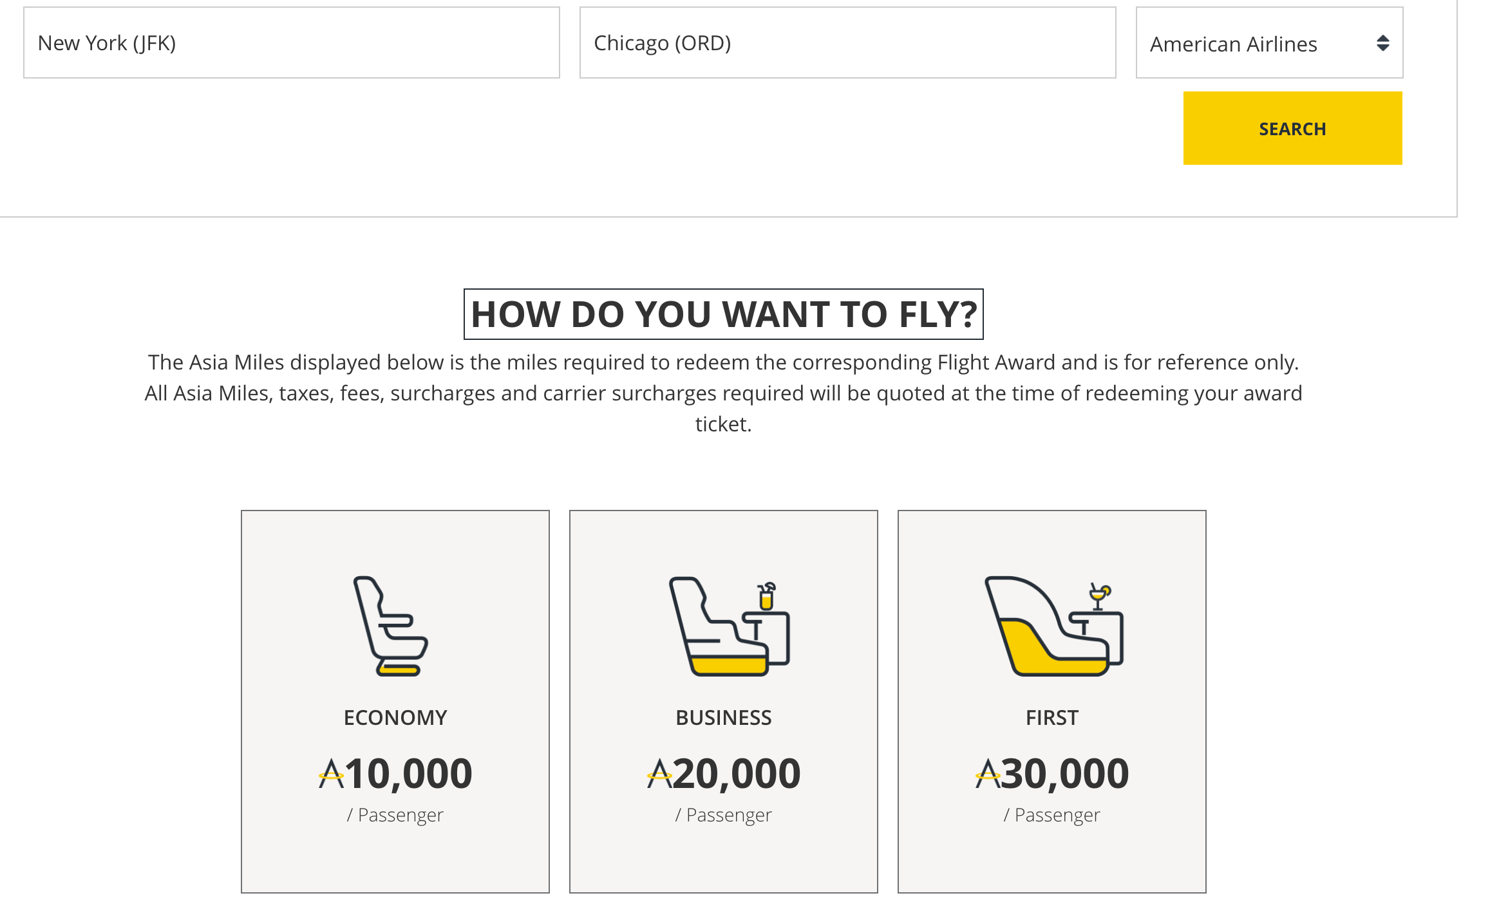Click the 30,000 miles First price
Screen dimensions: 1499x909
pyautogui.click(x=1066, y=773)
